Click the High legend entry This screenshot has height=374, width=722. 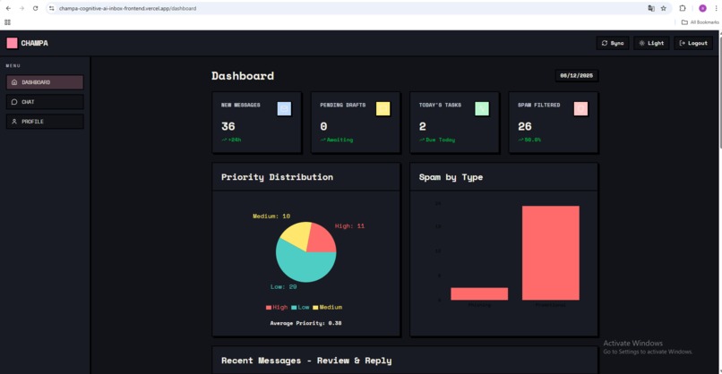click(x=276, y=307)
